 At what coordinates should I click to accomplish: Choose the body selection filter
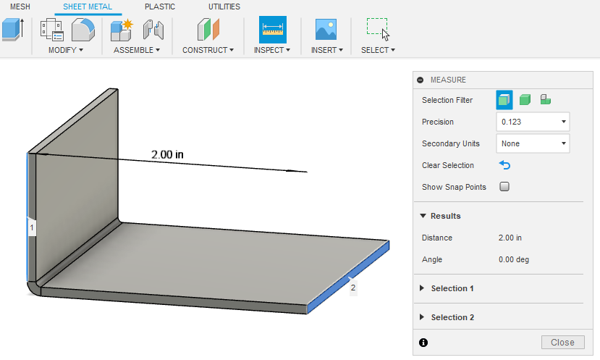[525, 100]
